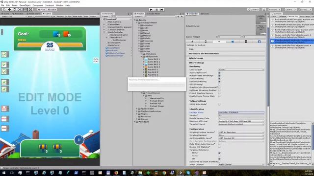
Task: Adjust the Game view Scale slider
Action: point(42,16)
